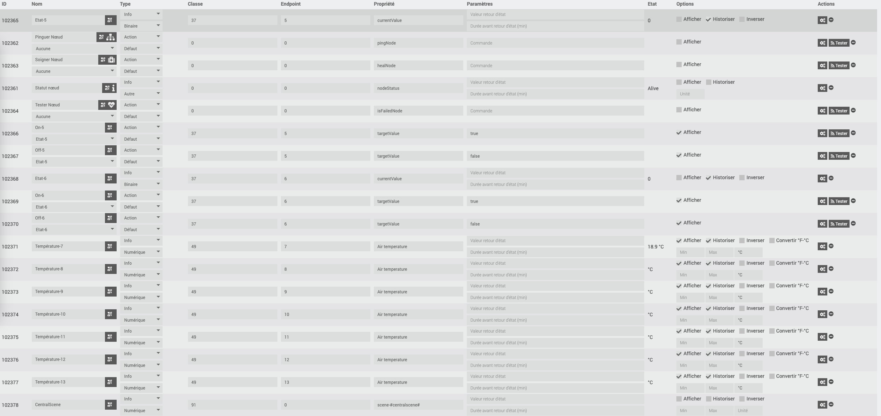Click the Unité field for Statut nœud

(690, 94)
